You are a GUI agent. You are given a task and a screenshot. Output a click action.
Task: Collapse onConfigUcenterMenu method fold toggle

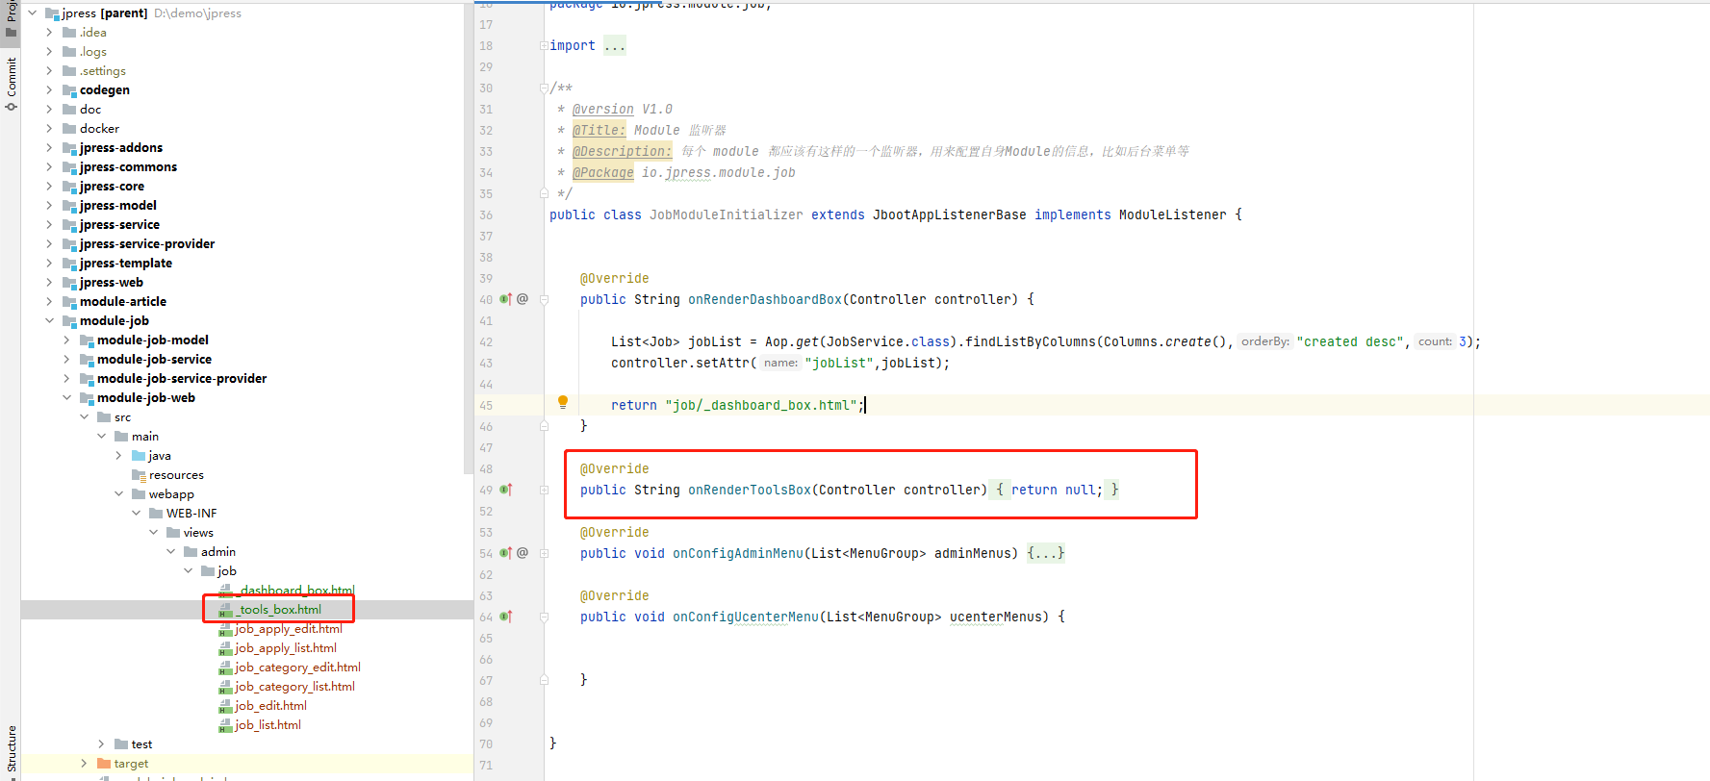coord(544,617)
